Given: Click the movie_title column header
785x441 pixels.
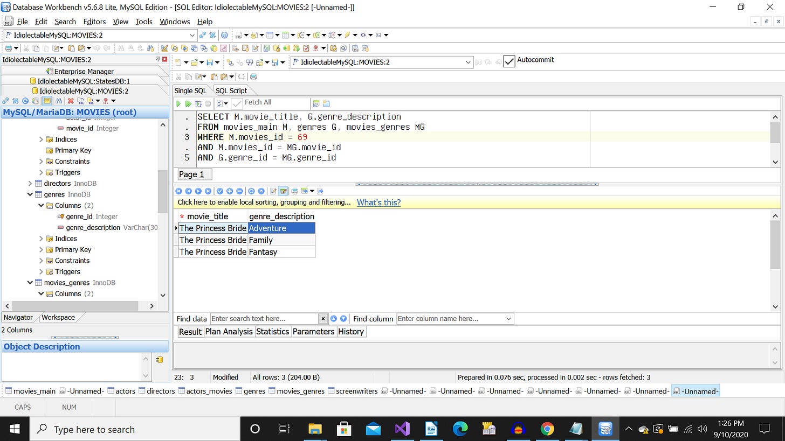Looking at the screenshot, I should [x=212, y=216].
